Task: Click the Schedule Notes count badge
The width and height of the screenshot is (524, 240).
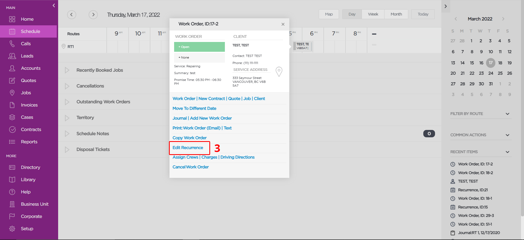Action: tap(429, 133)
